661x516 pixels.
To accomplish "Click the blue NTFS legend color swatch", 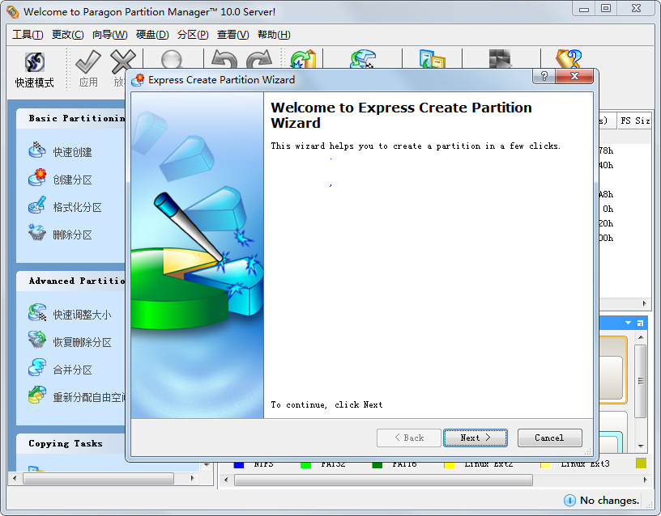I will coord(239,464).
